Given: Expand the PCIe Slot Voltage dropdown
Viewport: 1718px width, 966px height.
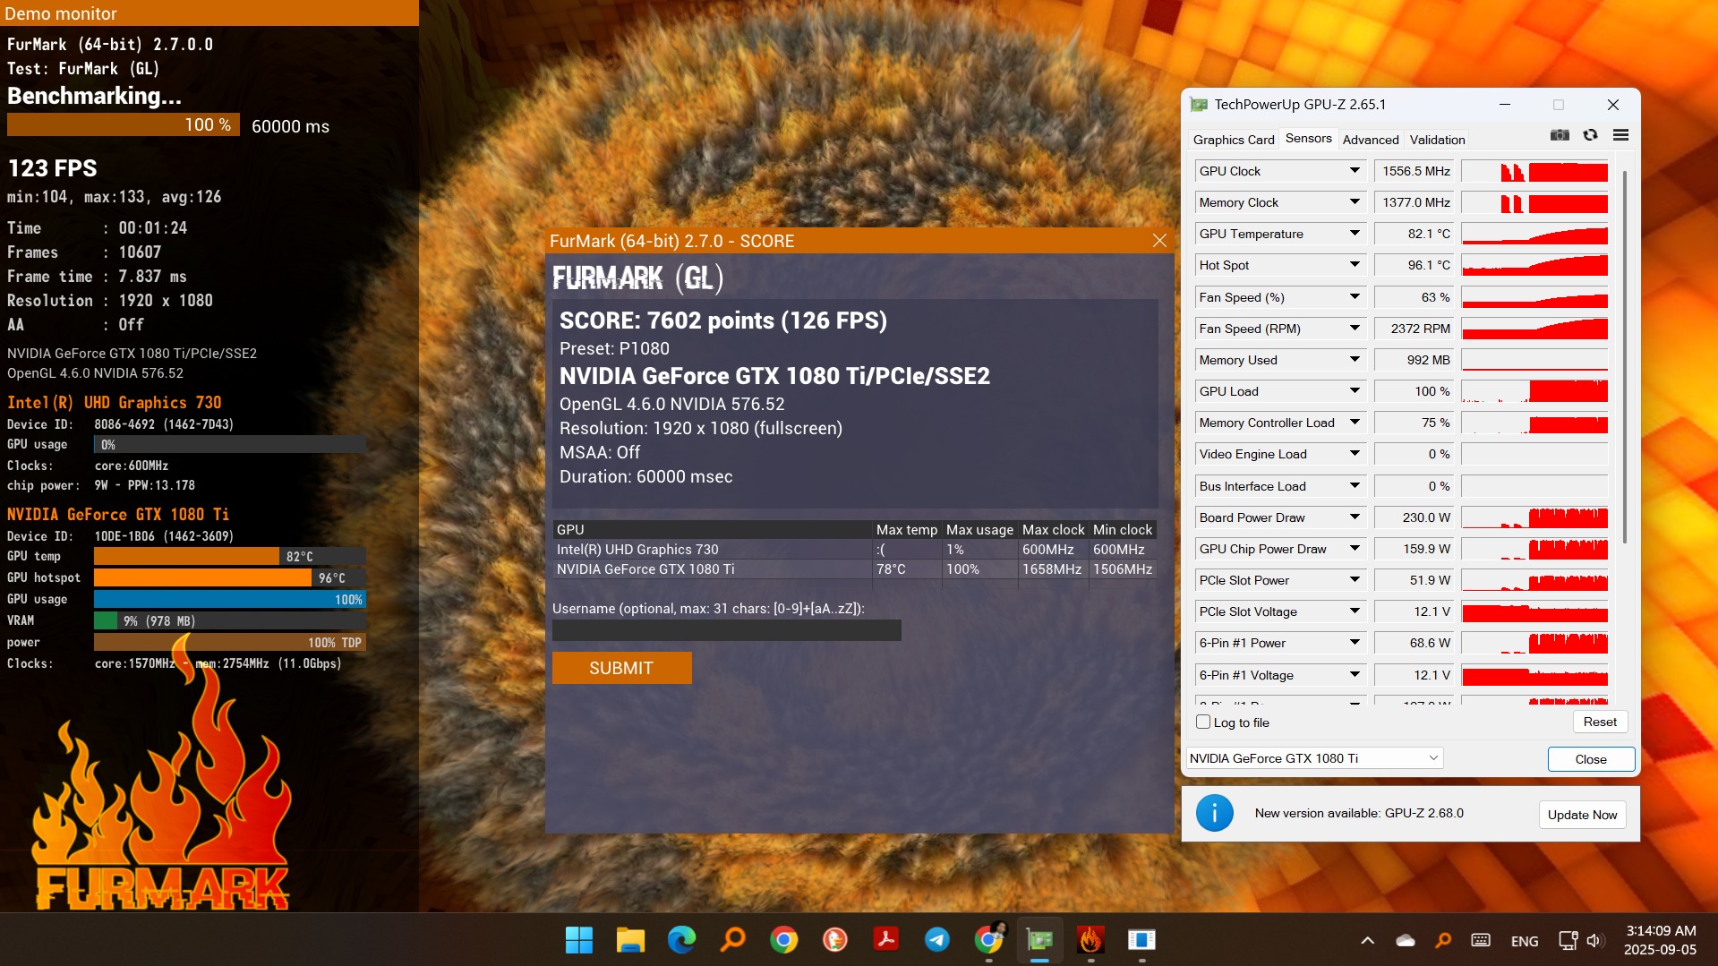Looking at the screenshot, I should click(1355, 611).
